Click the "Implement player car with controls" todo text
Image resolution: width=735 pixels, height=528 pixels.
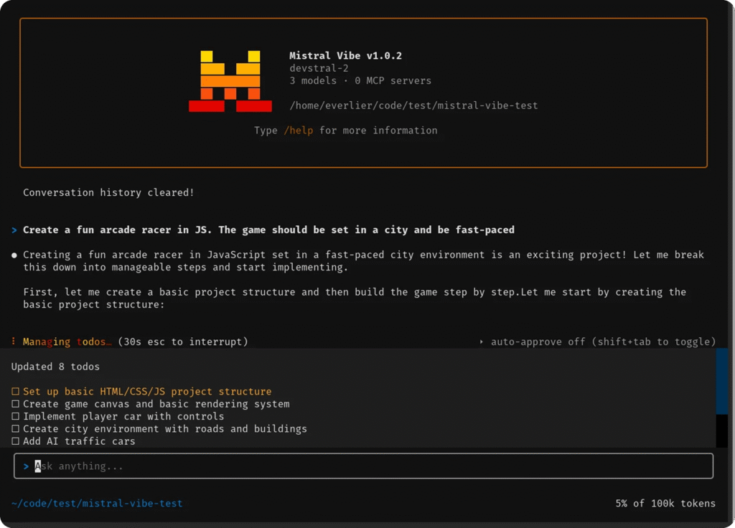pyautogui.click(x=123, y=416)
